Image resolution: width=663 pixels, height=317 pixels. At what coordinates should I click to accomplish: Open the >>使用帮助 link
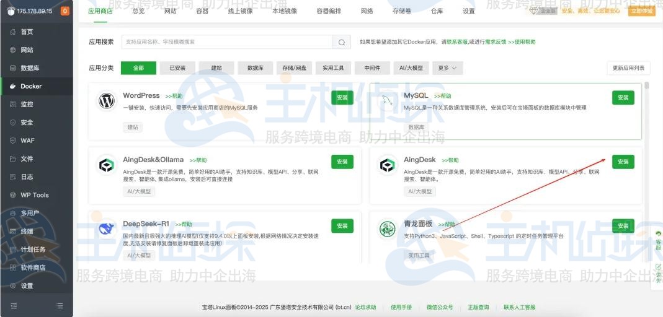[522, 41]
